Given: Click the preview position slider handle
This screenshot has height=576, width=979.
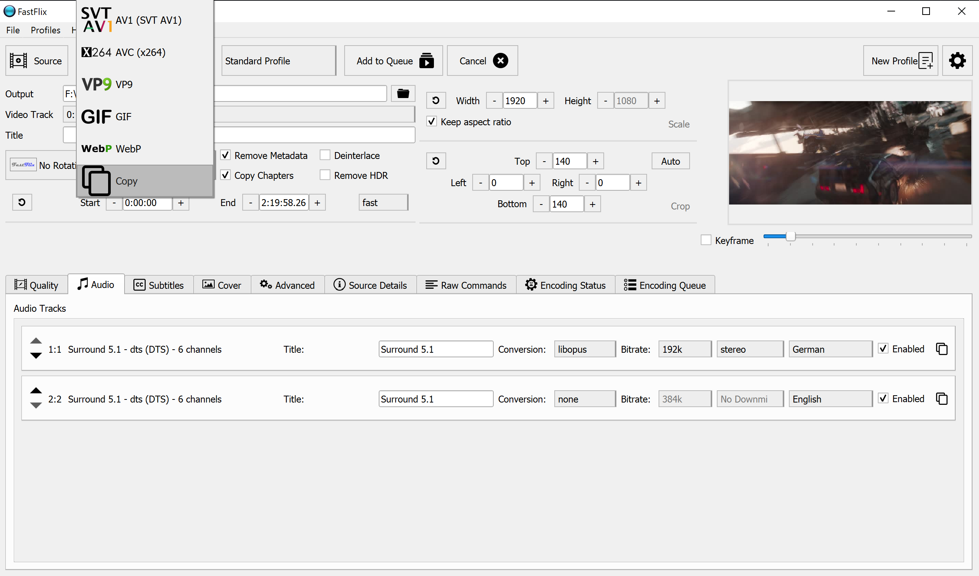Looking at the screenshot, I should [x=790, y=236].
